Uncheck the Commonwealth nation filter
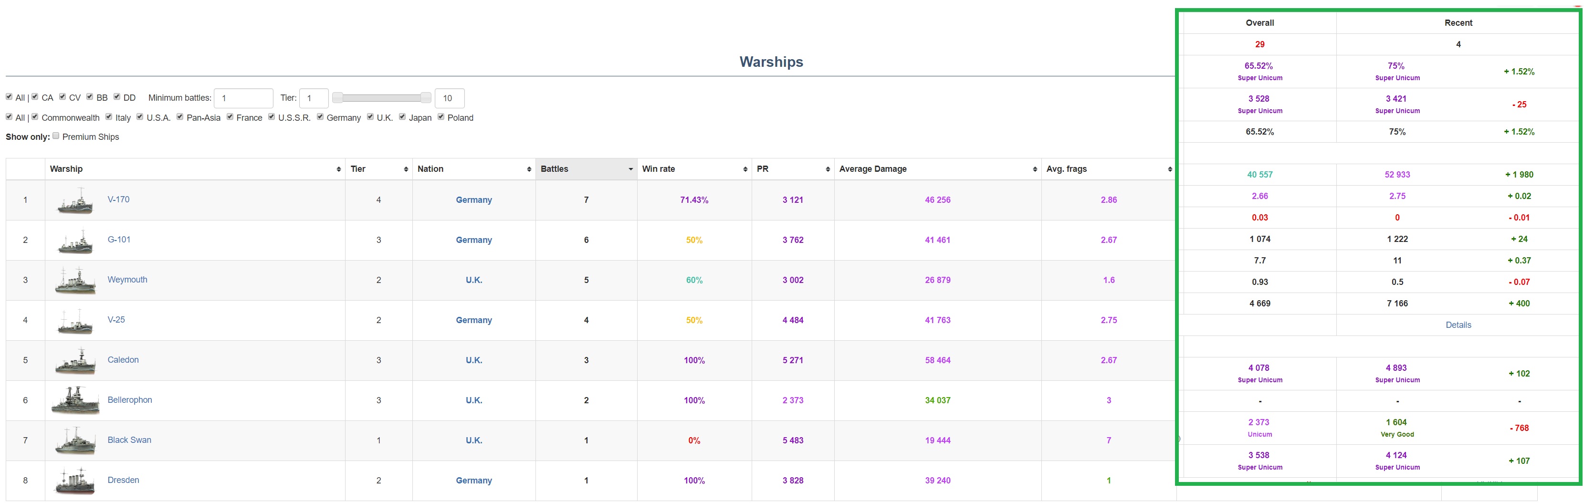 pyautogui.click(x=35, y=117)
